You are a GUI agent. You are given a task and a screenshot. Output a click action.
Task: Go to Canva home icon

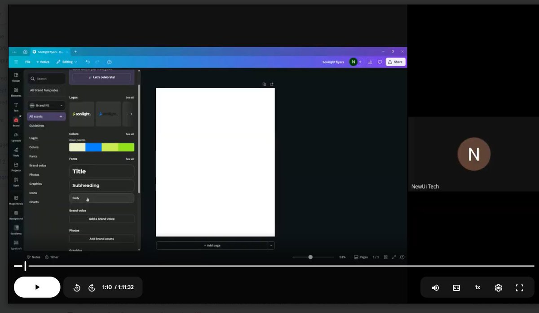point(25,52)
